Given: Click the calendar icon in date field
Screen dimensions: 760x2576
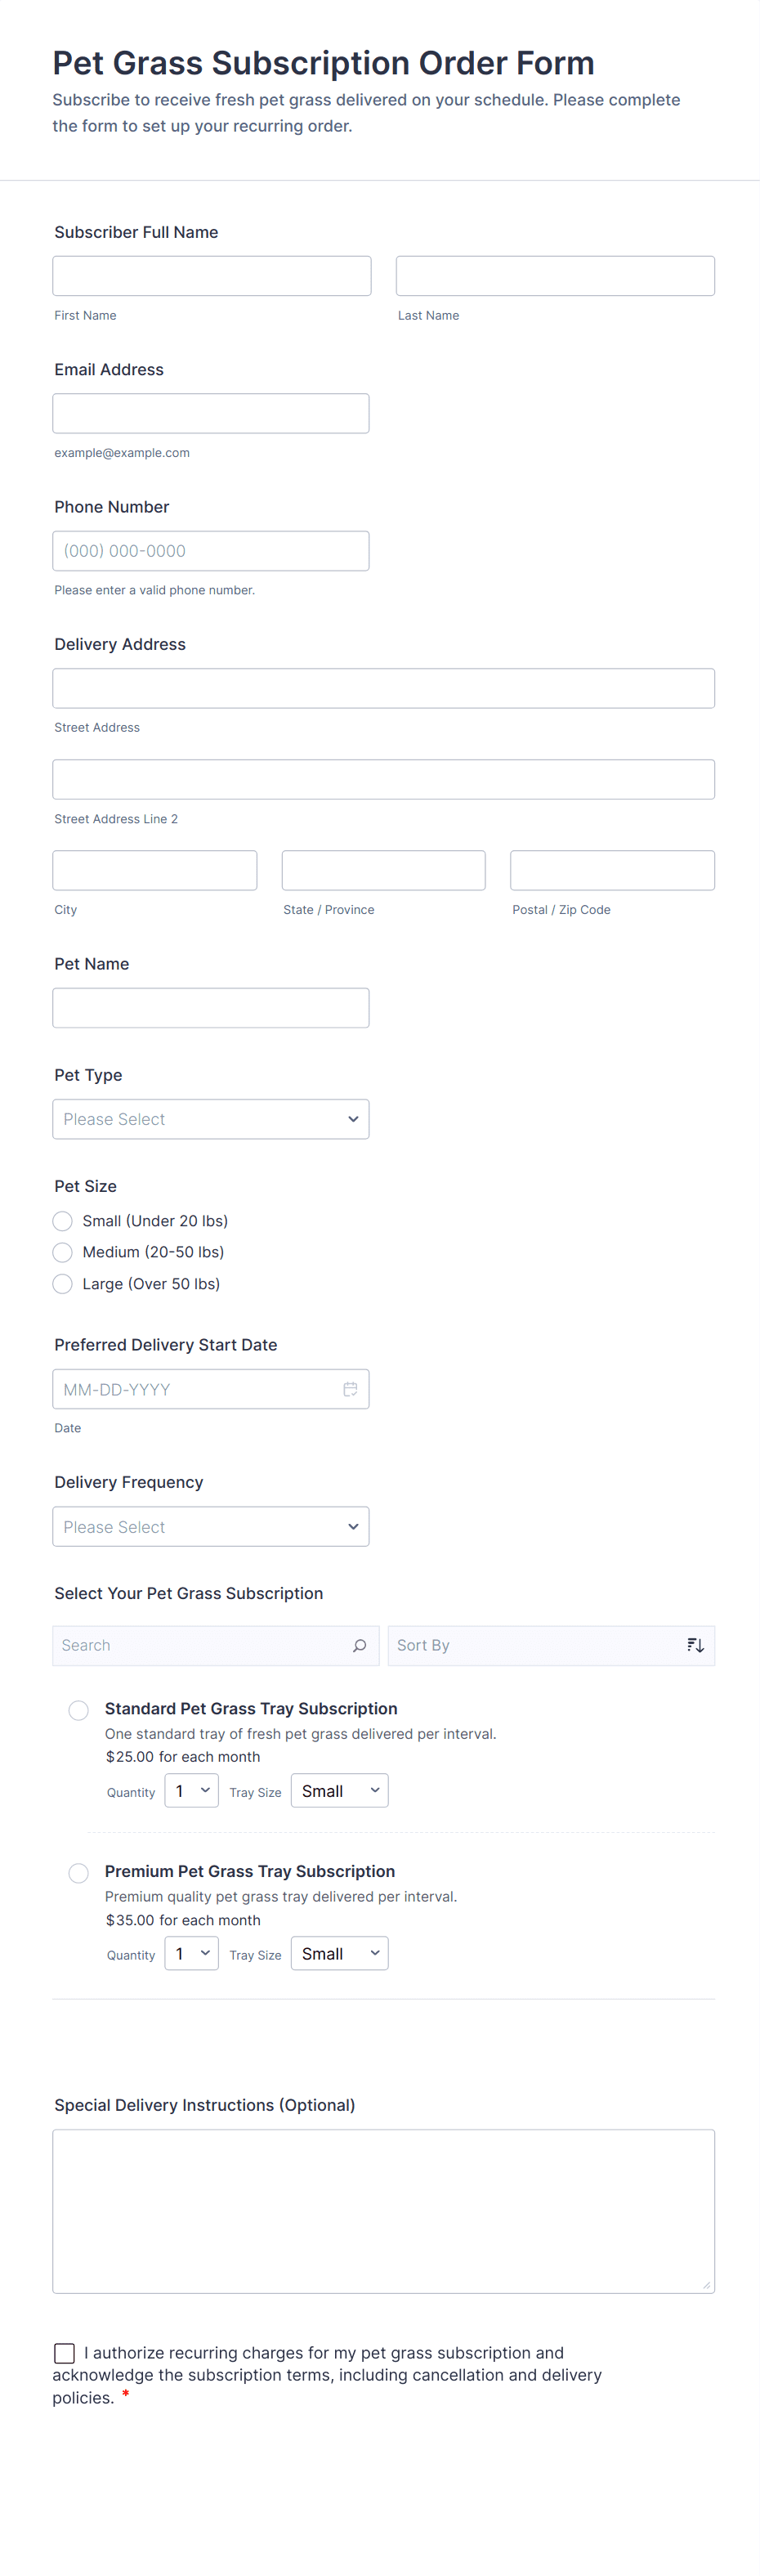Looking at the screenshot, I should click(350, 1389).
